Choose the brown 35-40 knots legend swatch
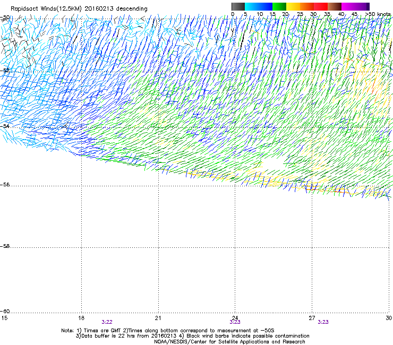The height and width of the screenshot is (345, 393). coord(335,6)
